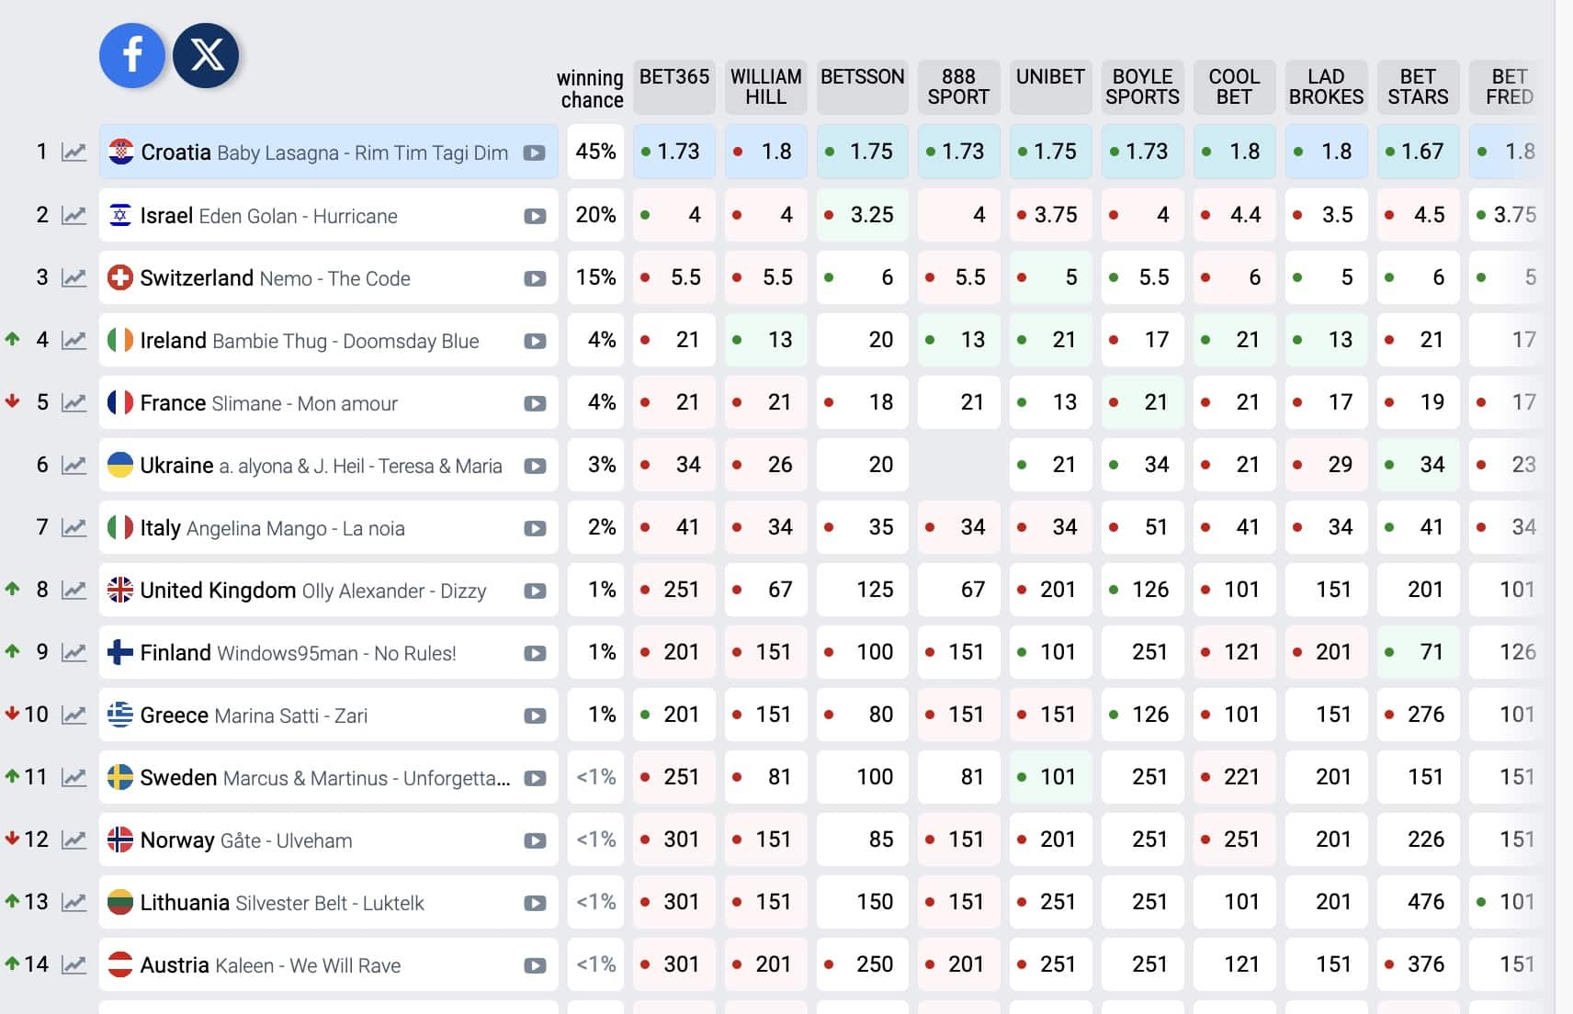Open trend graph icon for Switzerland
The width and height of the screenshot is (1573, 1014).
click(x=74, y=277)
